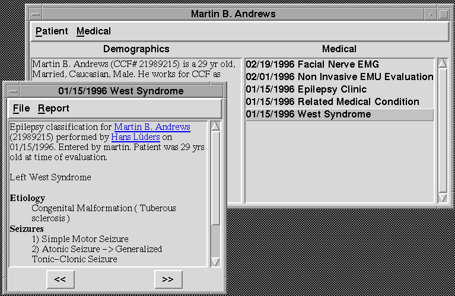Open the File menu

[x=21, y=108]
